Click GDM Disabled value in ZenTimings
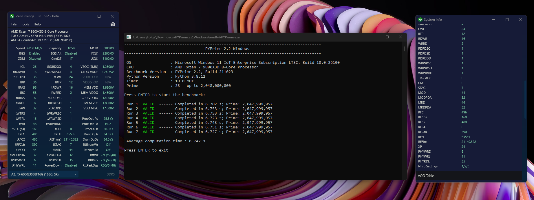534x200 pixels. [x=35, y=59]
